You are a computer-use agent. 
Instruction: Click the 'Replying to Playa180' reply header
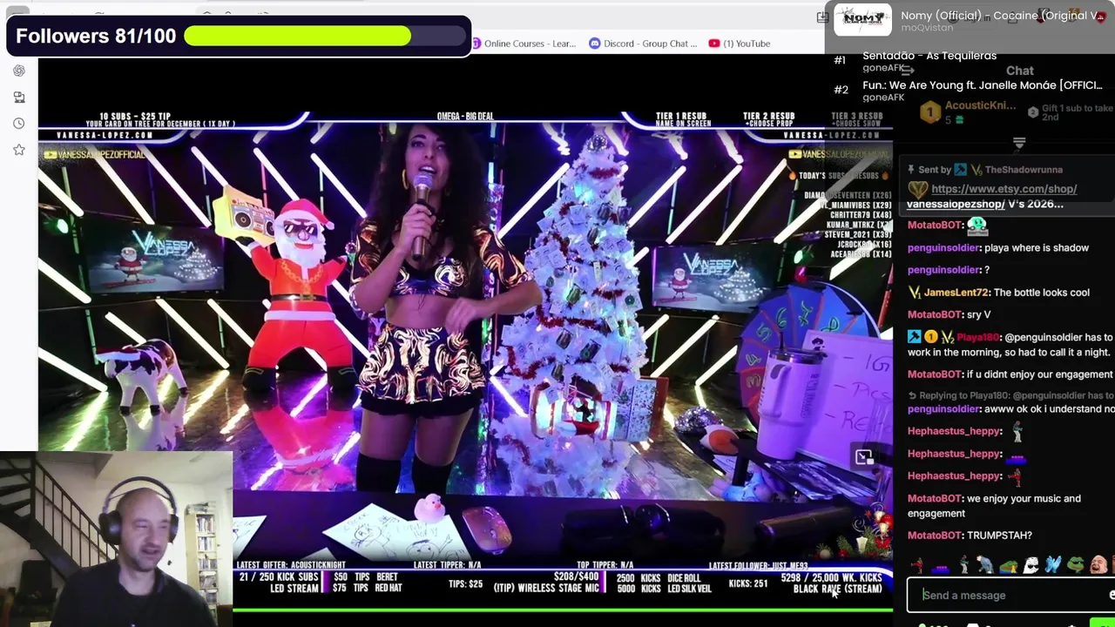click(1010, 395)
